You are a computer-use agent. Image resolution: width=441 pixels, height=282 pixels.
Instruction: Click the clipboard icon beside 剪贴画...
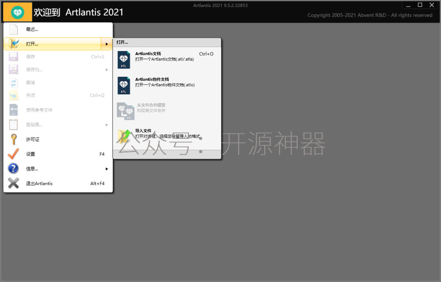(13, 124)
